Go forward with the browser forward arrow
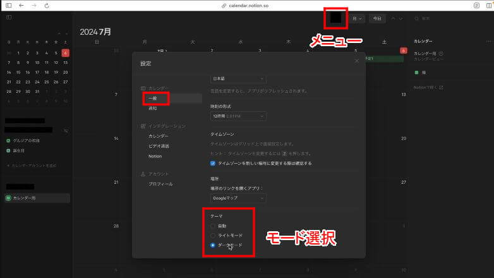 34,5
